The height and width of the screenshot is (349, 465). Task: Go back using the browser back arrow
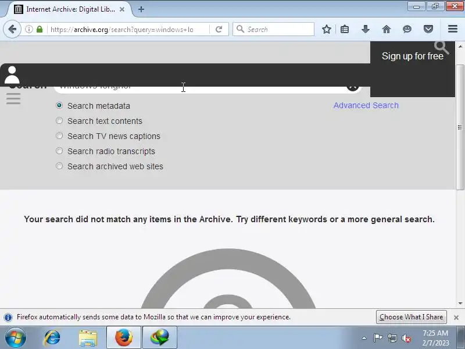point(12,29)
